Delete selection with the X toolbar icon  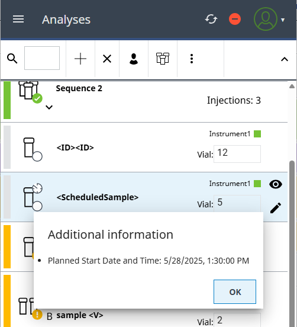tap(107, 59)
